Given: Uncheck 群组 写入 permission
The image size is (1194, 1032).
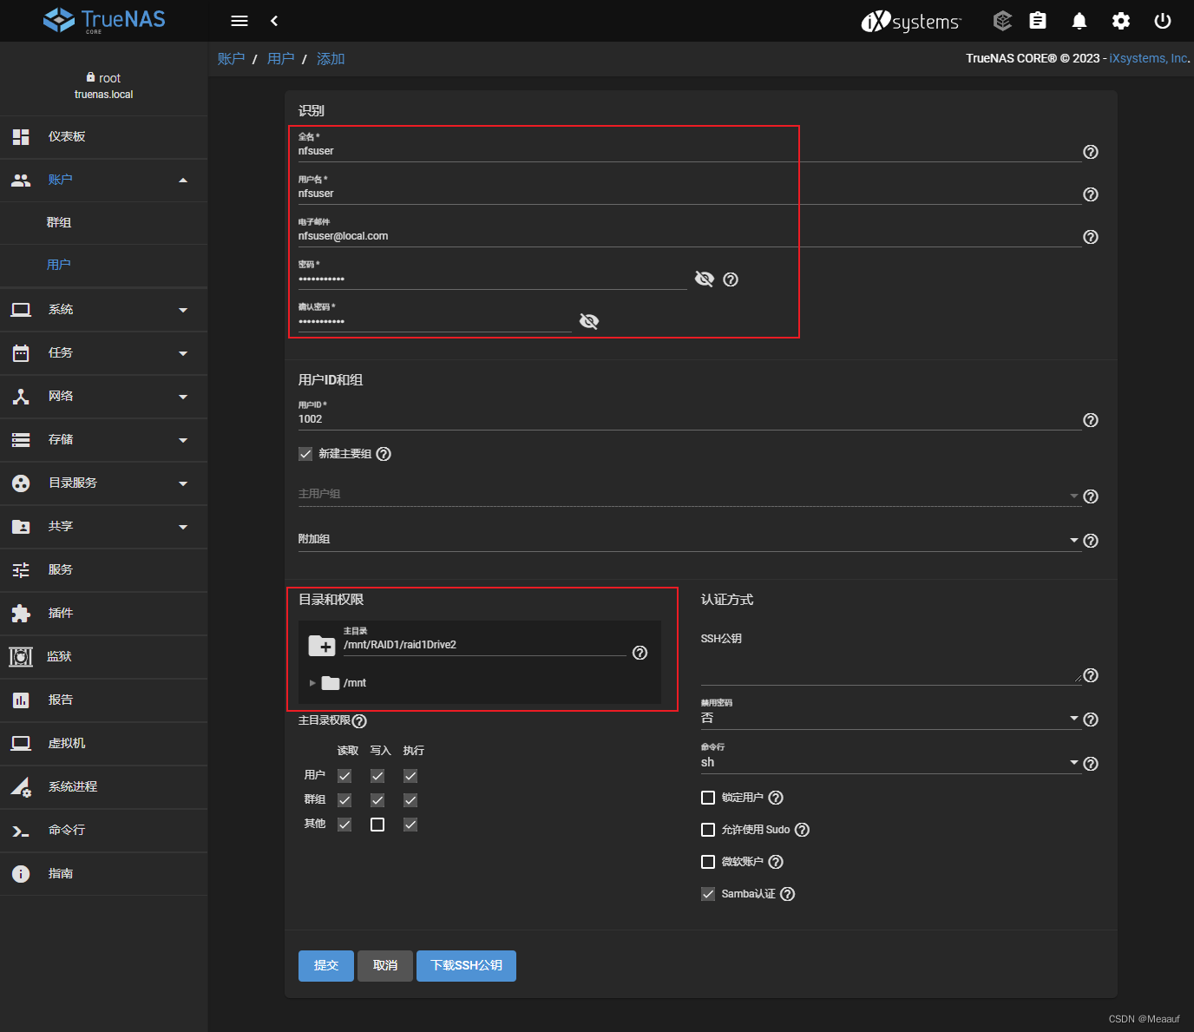Looking at the screenshot, I should (x=377, y=800).
